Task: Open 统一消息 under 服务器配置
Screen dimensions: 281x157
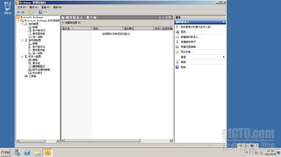Action: [37, 53]
